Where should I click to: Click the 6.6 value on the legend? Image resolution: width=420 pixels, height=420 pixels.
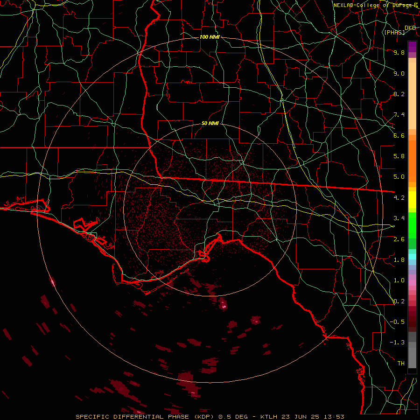[x=399, y=135]
